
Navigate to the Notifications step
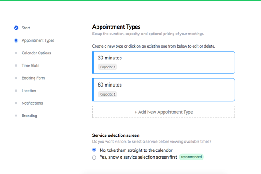(32, 103)
